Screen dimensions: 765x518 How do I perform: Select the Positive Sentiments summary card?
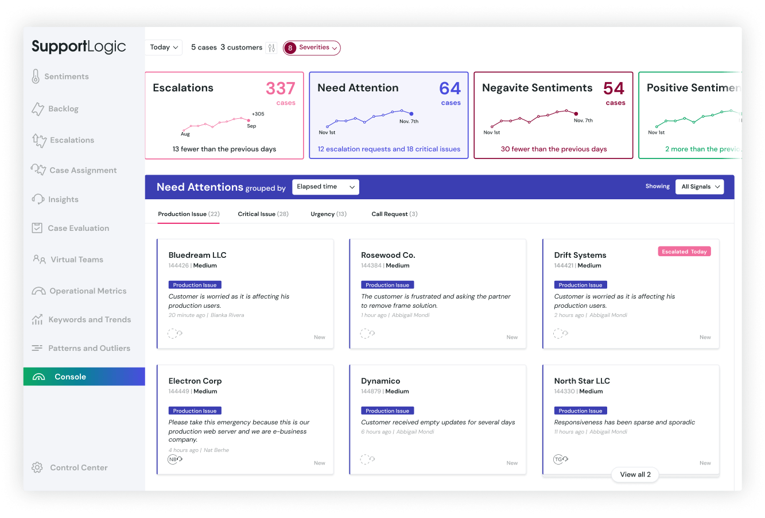tap(690, 115)
